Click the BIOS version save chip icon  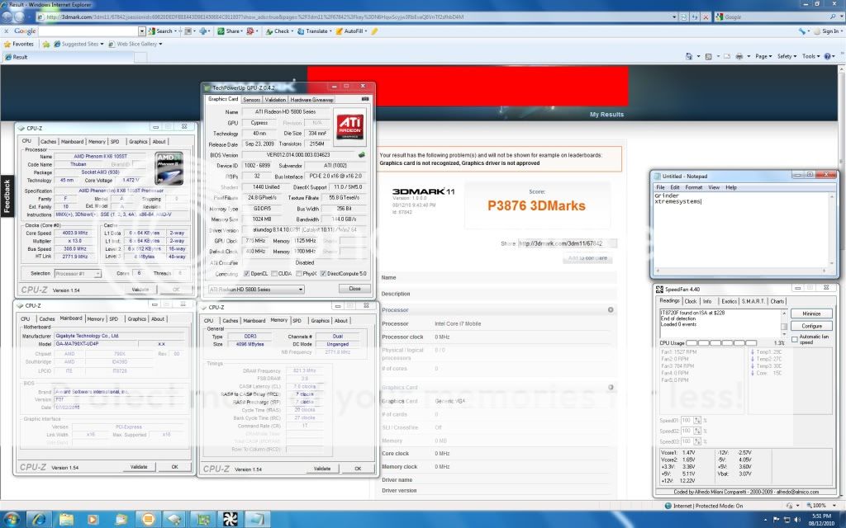pyautogui.click(x=361, y=154)
